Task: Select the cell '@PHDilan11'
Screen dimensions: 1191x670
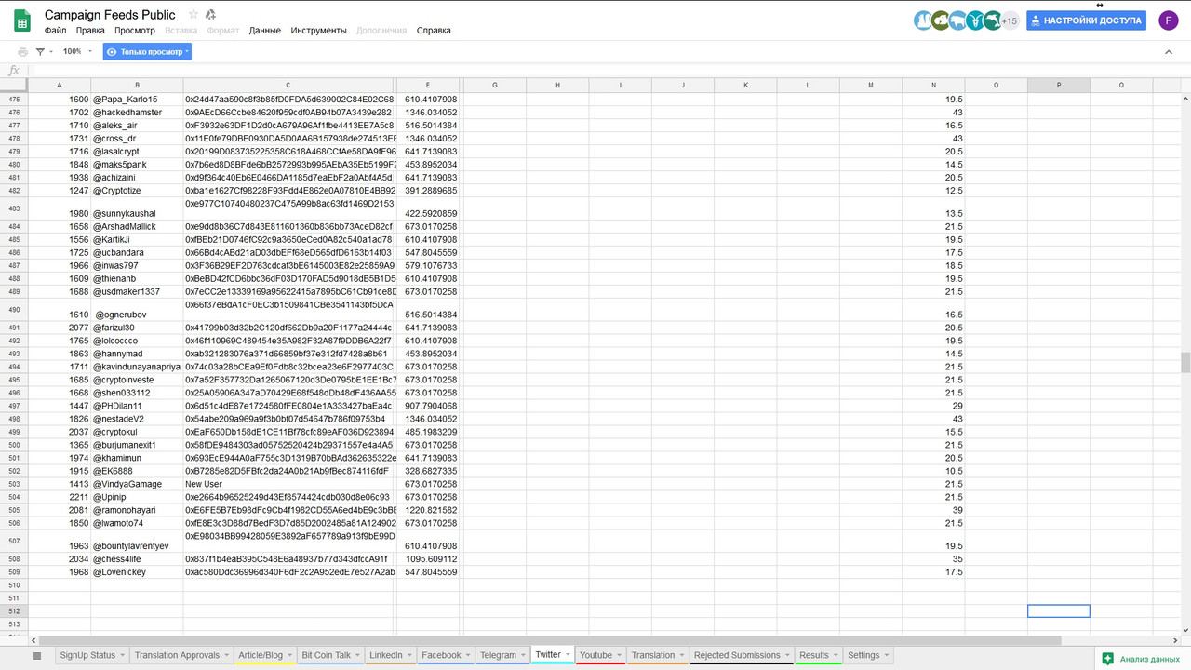Action: click(137, 406)
